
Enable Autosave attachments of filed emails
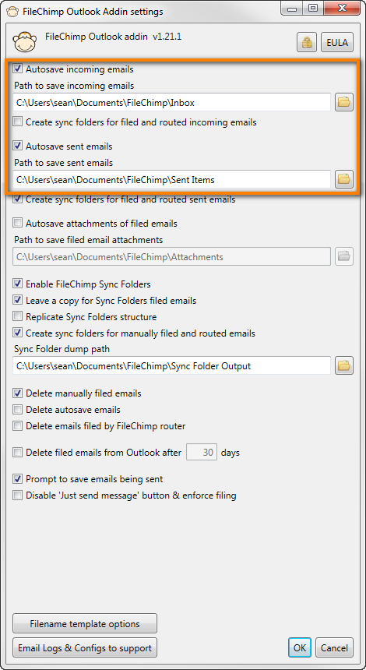coord(17,223)
